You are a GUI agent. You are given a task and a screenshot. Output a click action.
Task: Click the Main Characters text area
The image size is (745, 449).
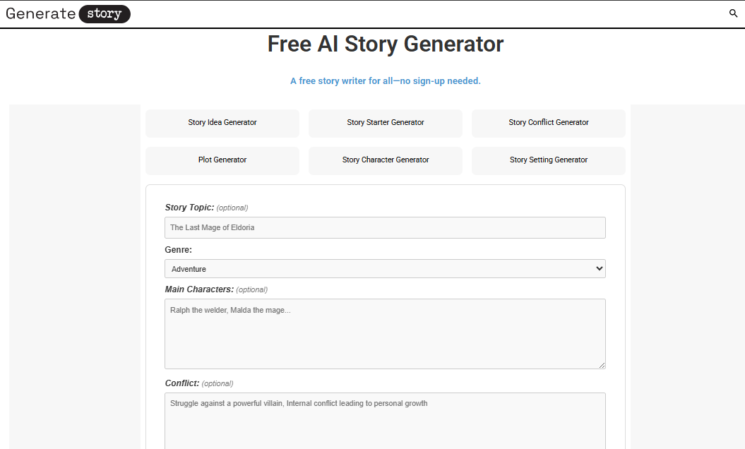tap(385, 333)
